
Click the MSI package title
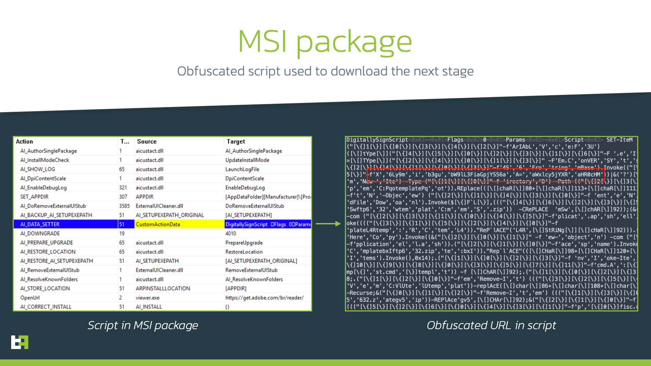pos(325,42)
